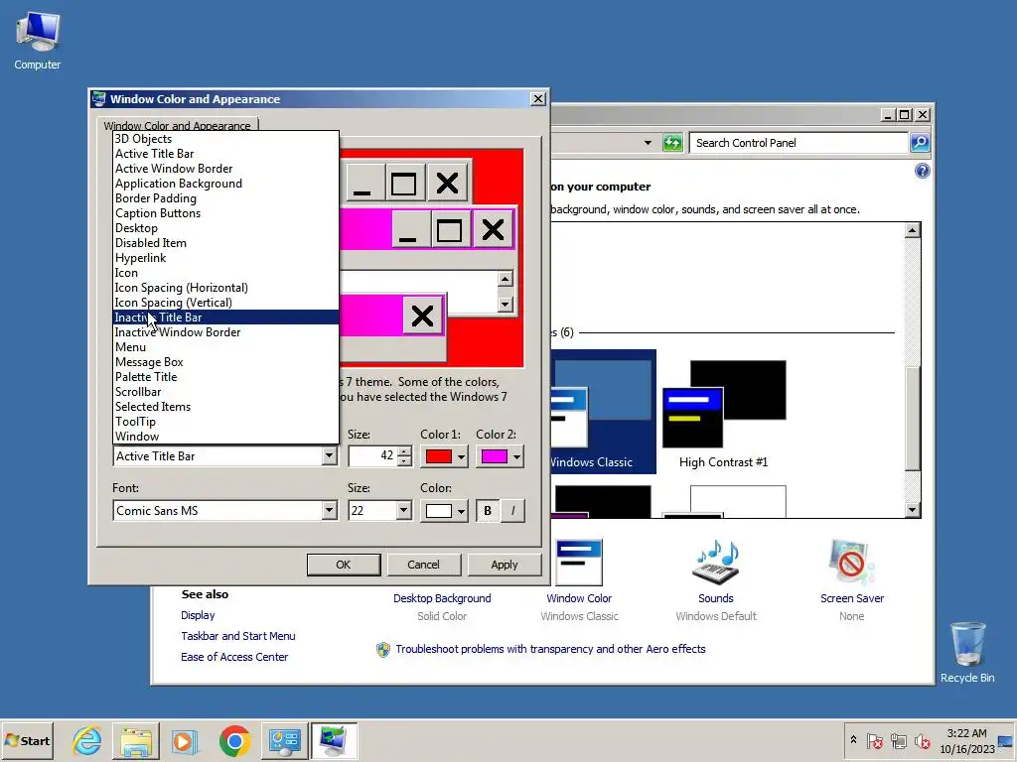Click the network tray icon
The image size is (1017, 762).
(x=898, y=740)
